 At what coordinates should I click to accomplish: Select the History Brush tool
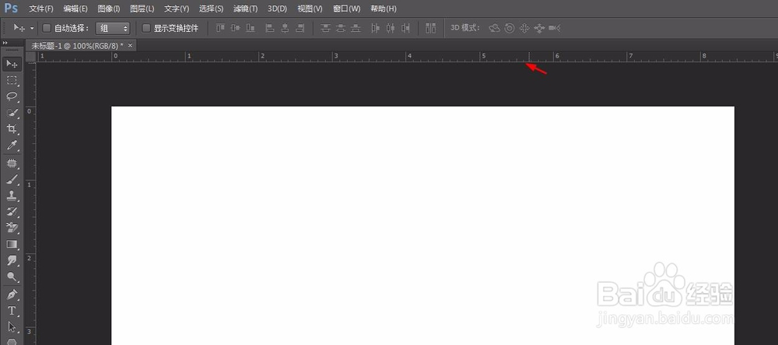[x=12, y=211]
